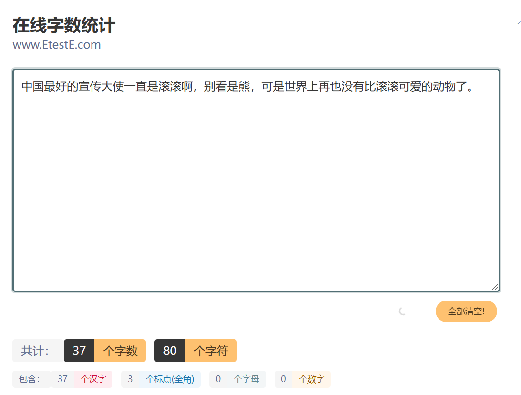The width and height of the screenshot is (521, 395).
Task: Click the 共计: label
Action: [x=38, y=351]
